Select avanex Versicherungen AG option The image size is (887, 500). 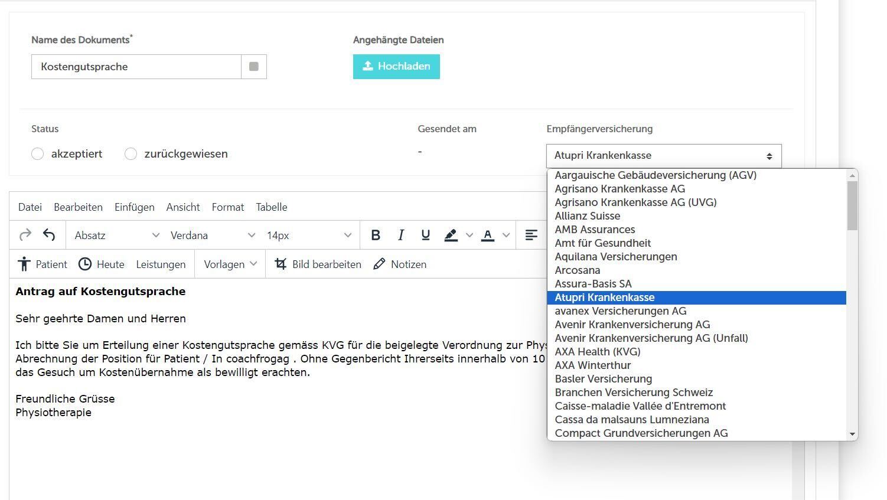click(697, 311)
